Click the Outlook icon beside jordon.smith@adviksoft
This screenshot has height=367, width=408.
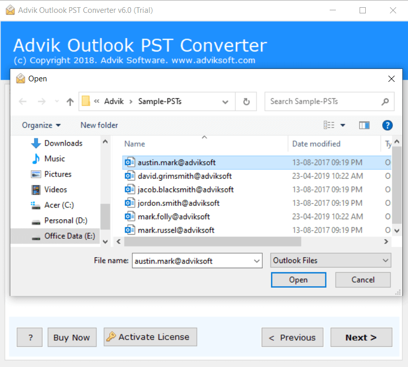click(130, 203)
